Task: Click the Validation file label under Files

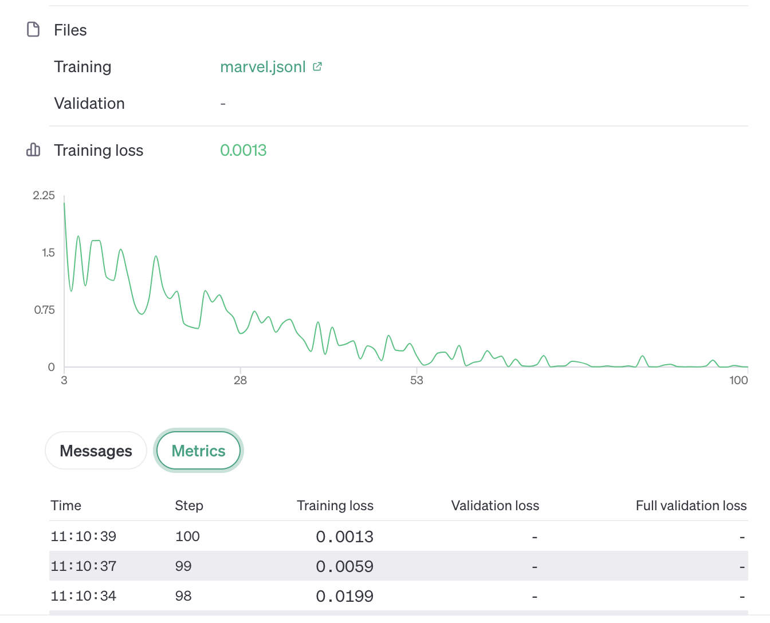Action: (89, 104)
